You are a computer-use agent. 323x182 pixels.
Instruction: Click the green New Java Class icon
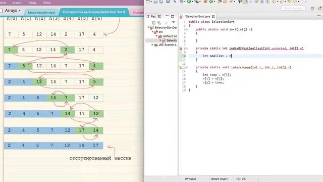point(211,2)
